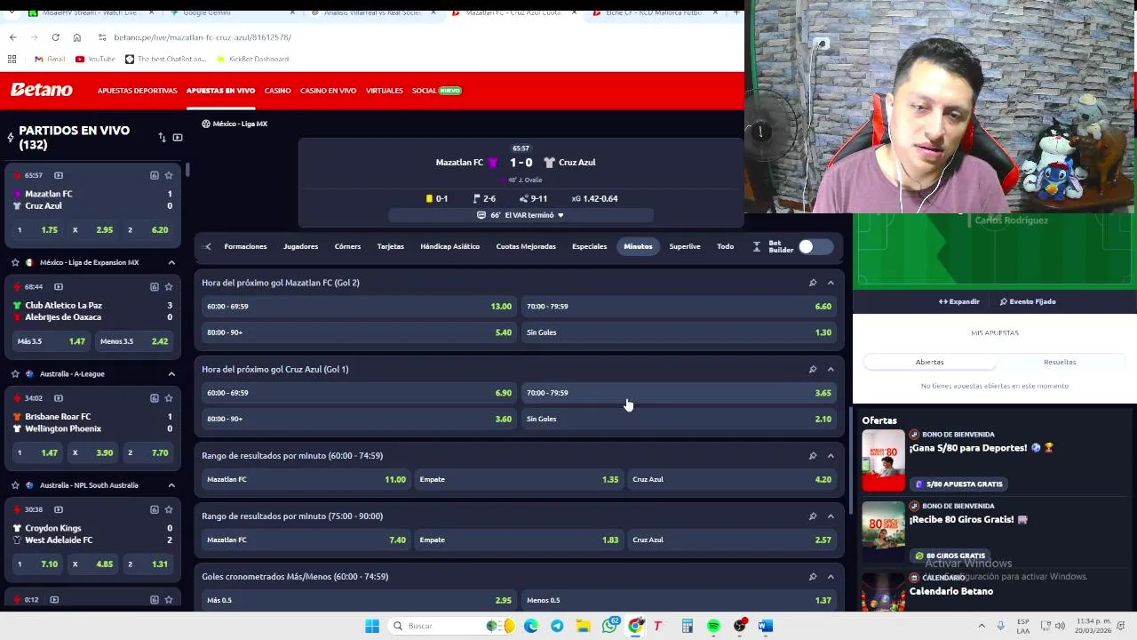Star the México Liga de Expansion MX league
This screenshot has width=1137, height=640.
[14, 262]
